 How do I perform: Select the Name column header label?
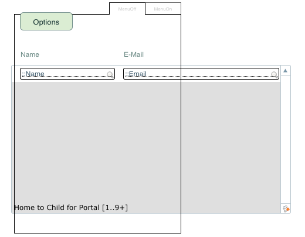30,54
